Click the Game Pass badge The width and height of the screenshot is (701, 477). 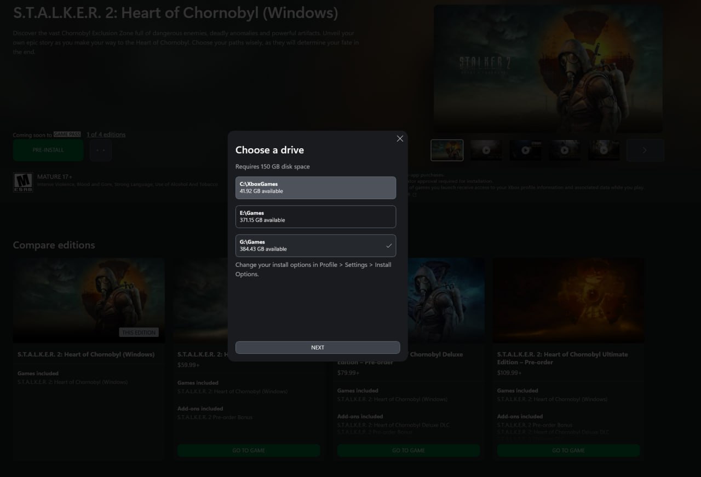point(67,135)
